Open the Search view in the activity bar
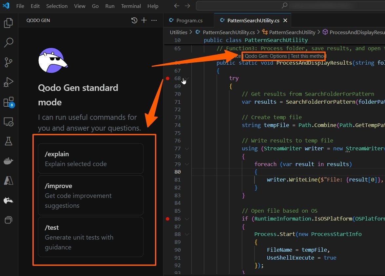Screen dimensions: 385x276 click(9, 43)
